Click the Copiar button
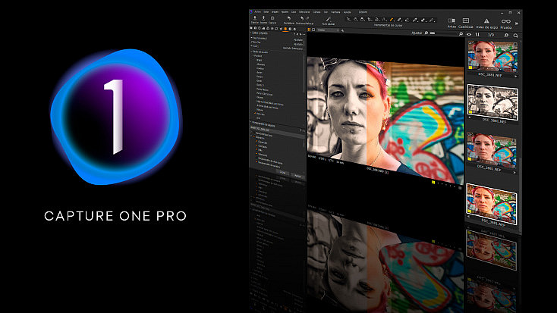This screenshot has height=313, width=557. tap(283, 172)
